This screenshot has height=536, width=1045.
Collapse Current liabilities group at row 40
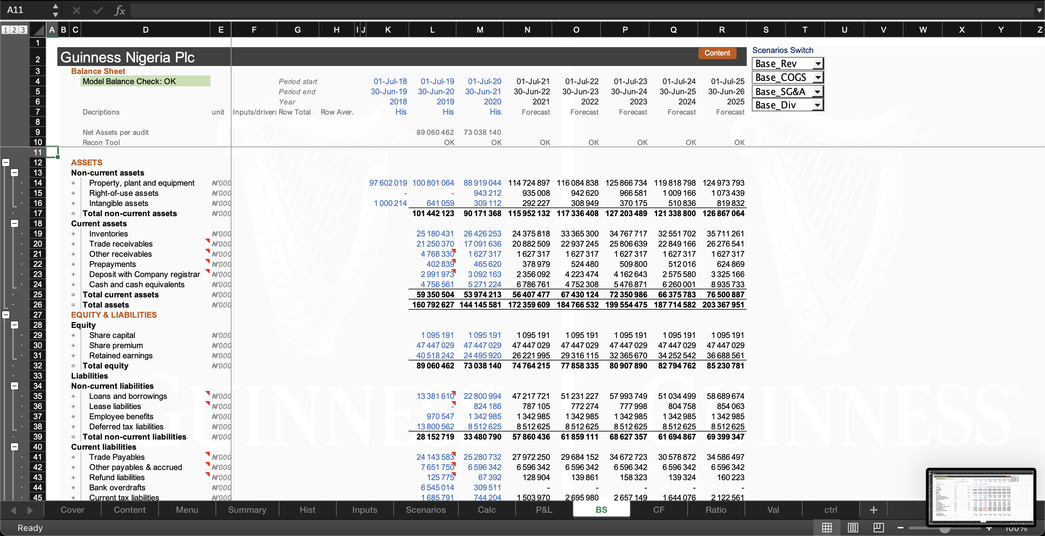pos(15,446)
